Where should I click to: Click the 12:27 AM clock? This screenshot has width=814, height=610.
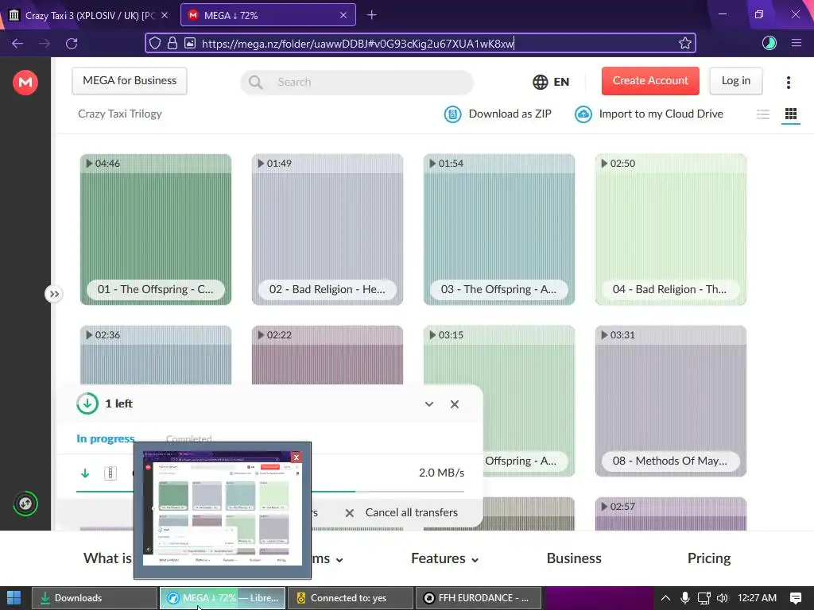757,598
